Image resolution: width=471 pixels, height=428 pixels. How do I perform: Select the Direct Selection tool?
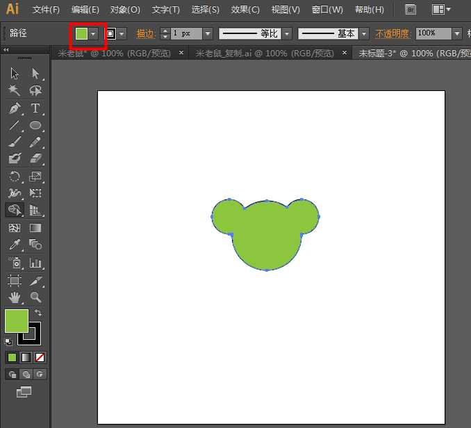(35, 73)
